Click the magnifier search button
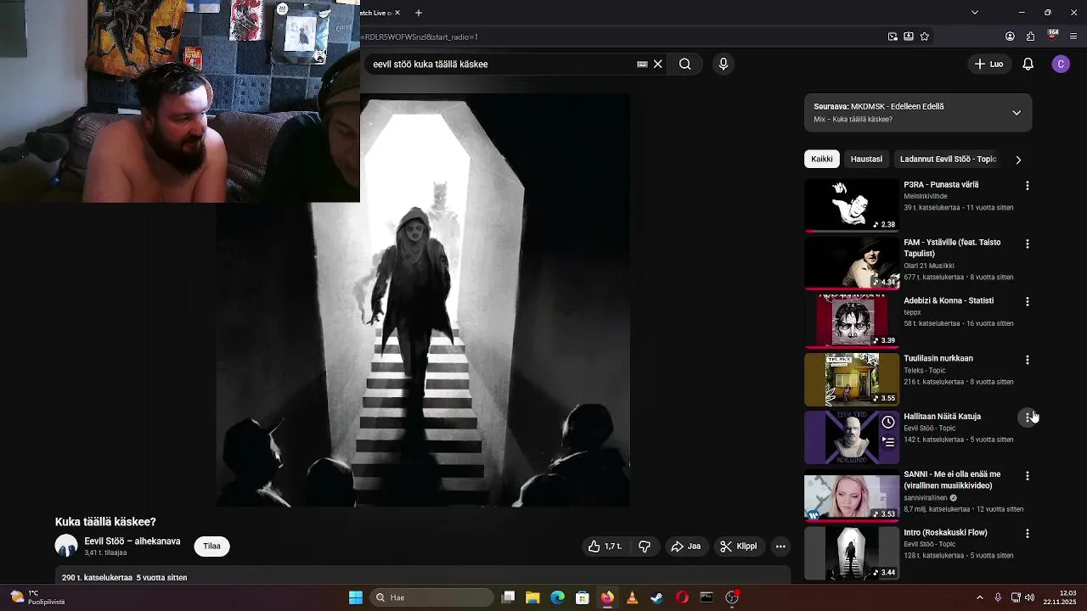 pyautogui.click(x=684, y=64)
